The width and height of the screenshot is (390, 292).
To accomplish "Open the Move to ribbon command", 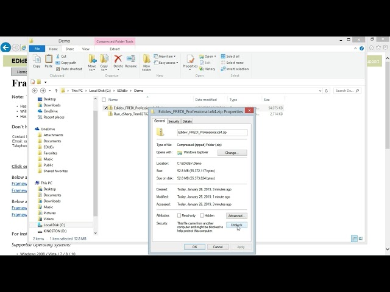I will (x=92, y=63).
